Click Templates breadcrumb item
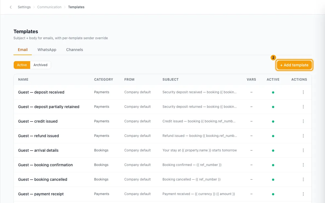The width and height of the screenshot is (325, 203). click(x=76, y=7)
